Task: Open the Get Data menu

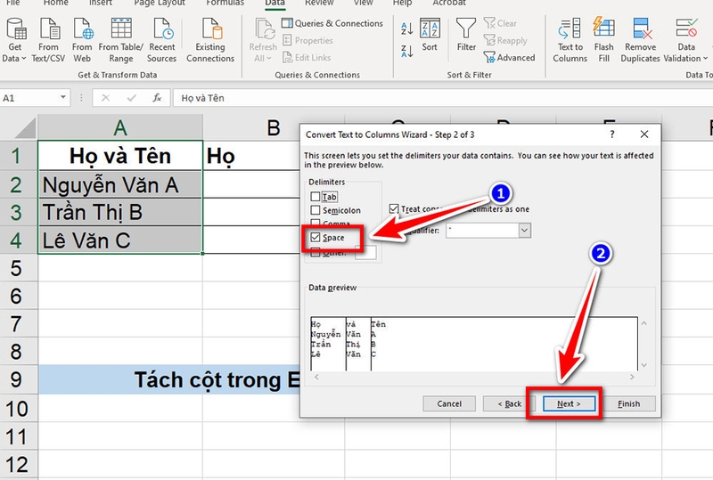Action: click(x=14, y=41)
